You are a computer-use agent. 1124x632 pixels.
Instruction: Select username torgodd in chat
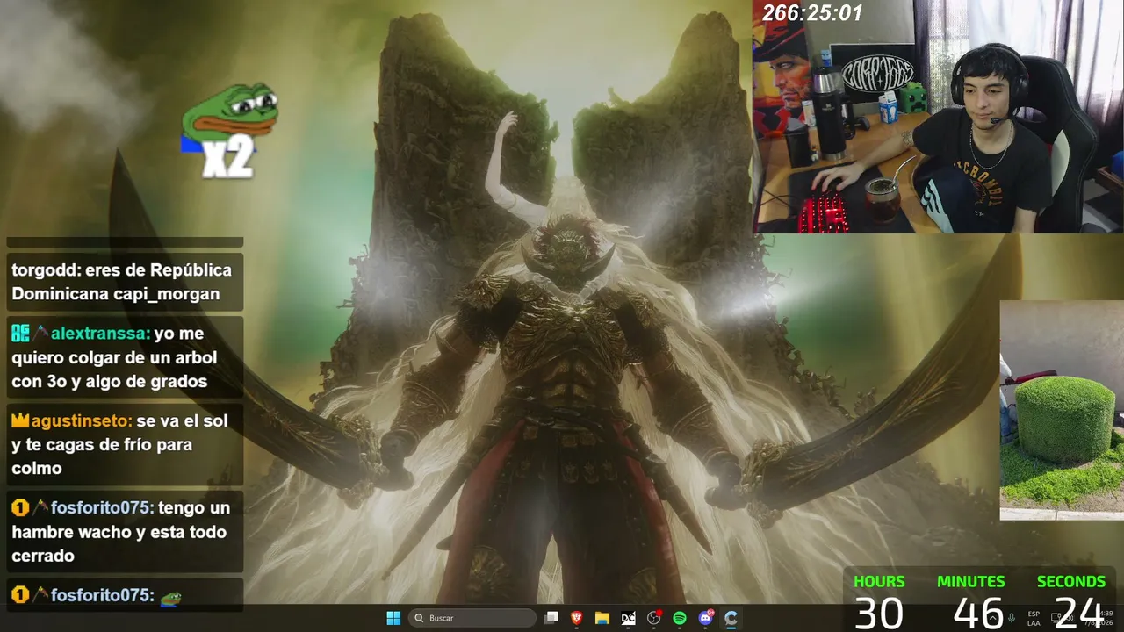pyautogui.click(x=45, y=270)
